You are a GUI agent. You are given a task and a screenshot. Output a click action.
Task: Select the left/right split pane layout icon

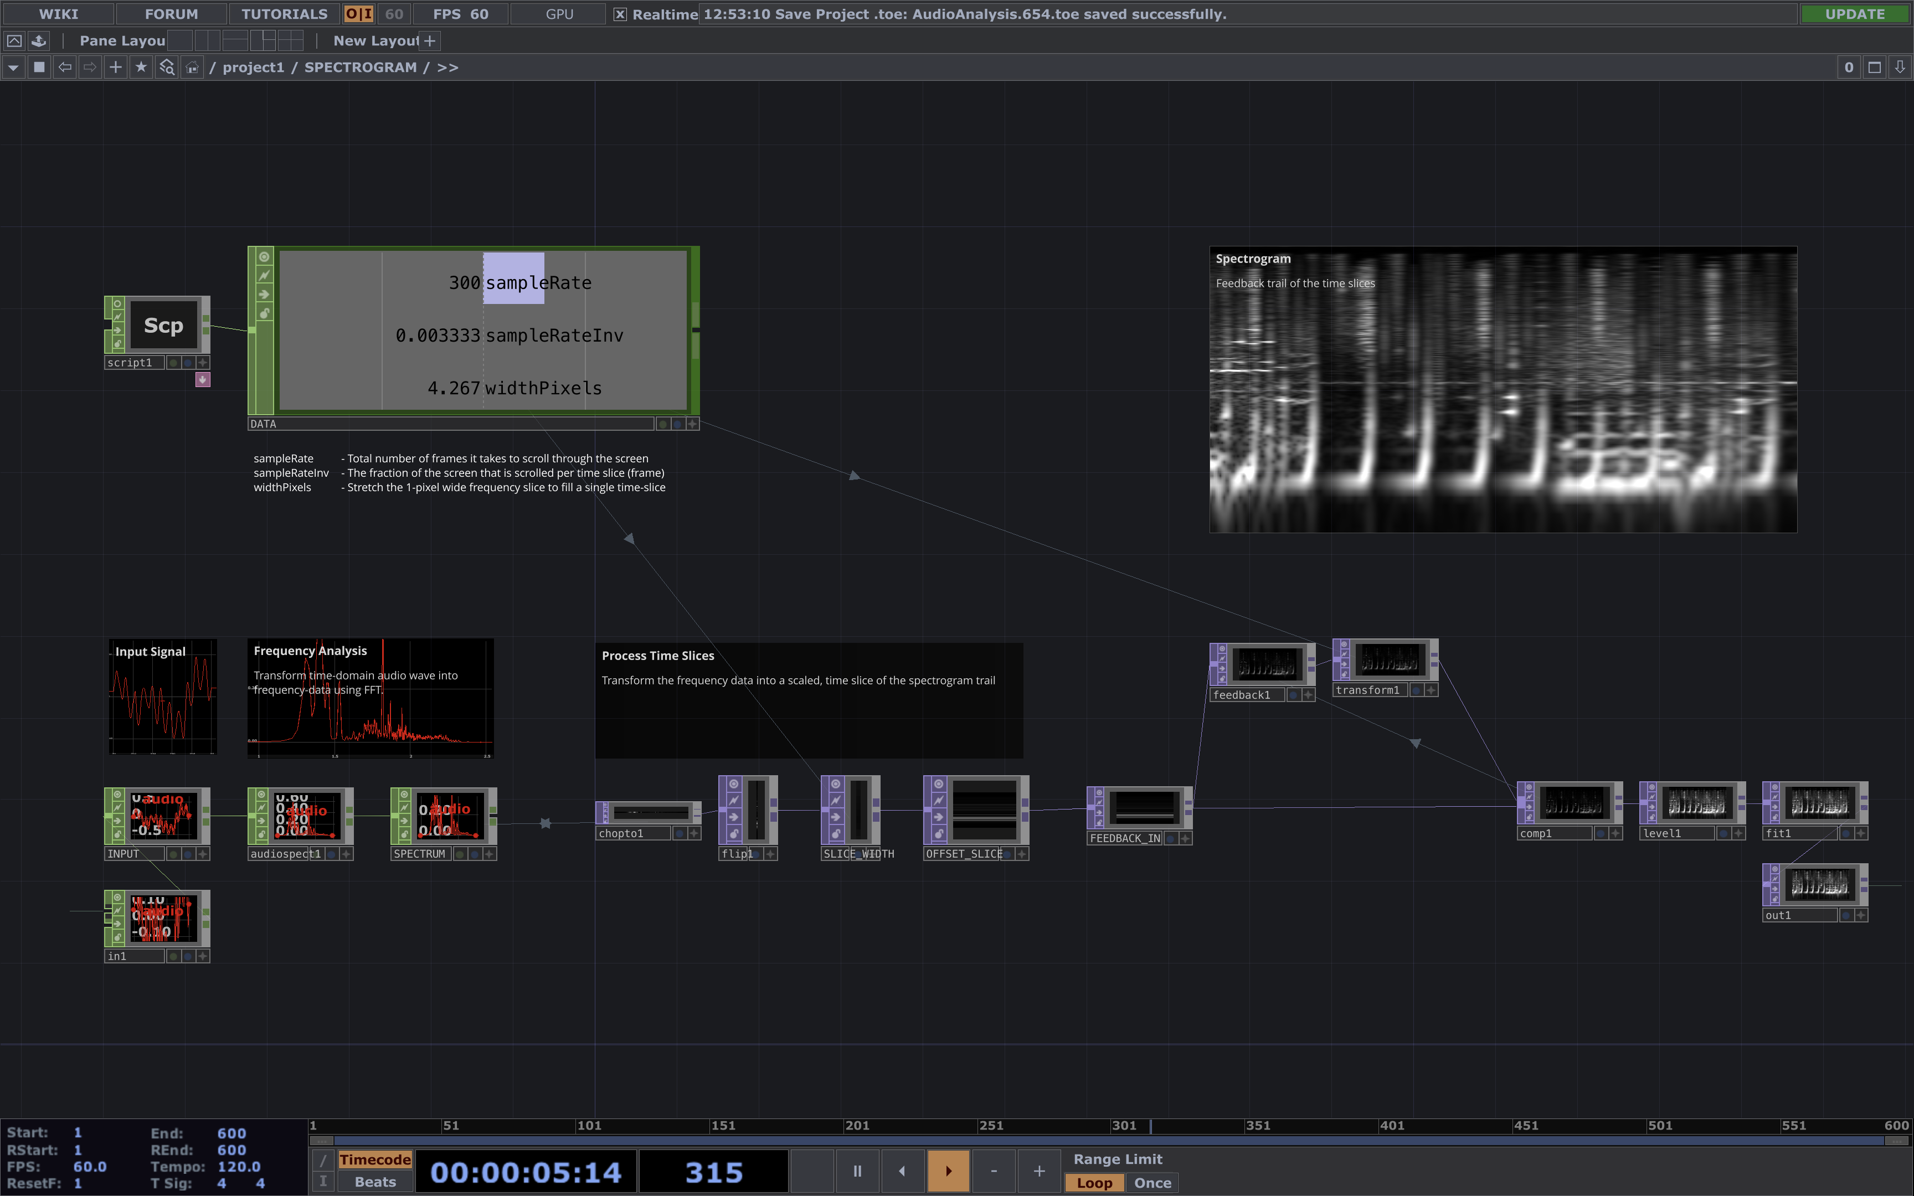(x=207, y=40)
